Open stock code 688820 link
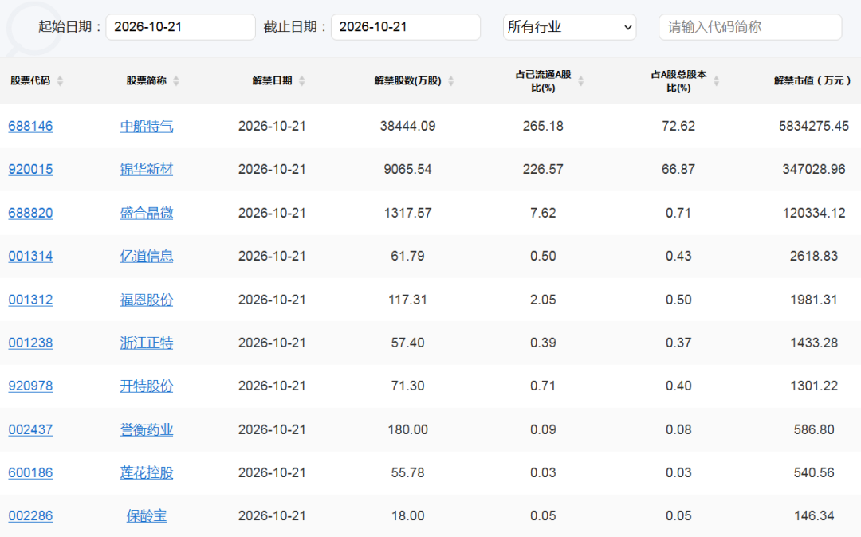This screenshot has height=537, width=861. 31,213
